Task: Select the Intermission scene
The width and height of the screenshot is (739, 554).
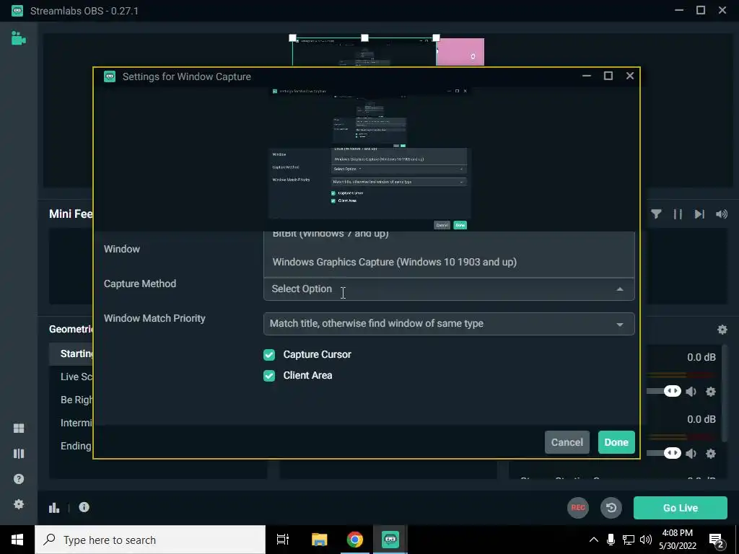Action: 76,423
